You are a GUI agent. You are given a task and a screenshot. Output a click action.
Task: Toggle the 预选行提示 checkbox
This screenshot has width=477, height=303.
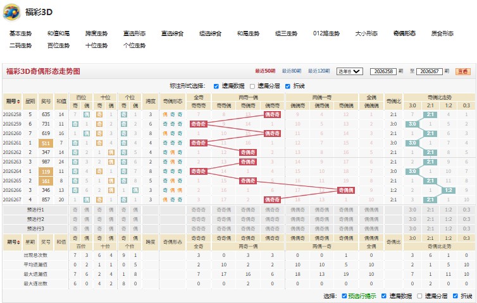[344, 295]
